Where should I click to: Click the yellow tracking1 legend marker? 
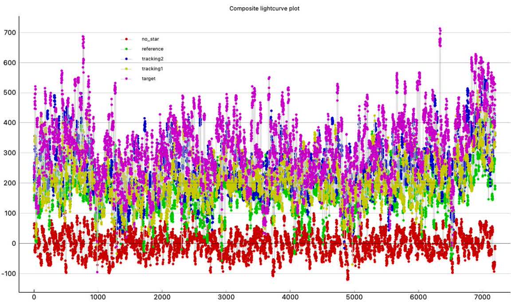[x=126, y=69]
